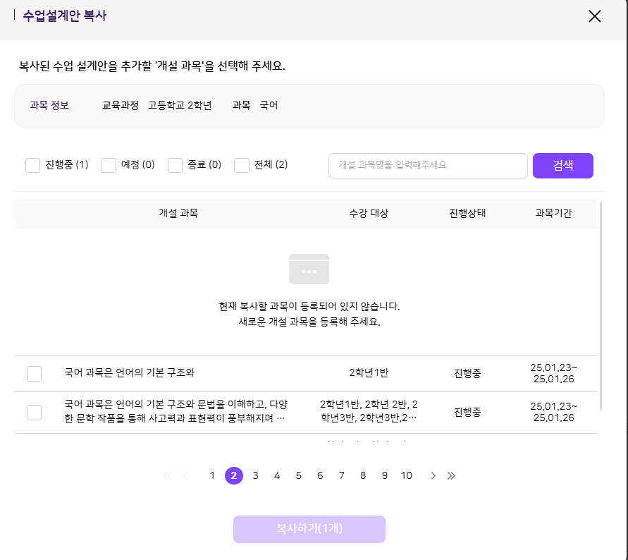628x560 pixels.
Task: Click the 과목기간 column header
Action: coord(554,214)
